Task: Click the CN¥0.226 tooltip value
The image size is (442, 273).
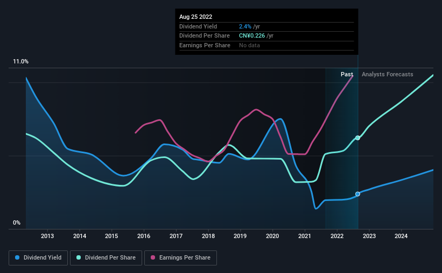Action: (x=255, y=36)
